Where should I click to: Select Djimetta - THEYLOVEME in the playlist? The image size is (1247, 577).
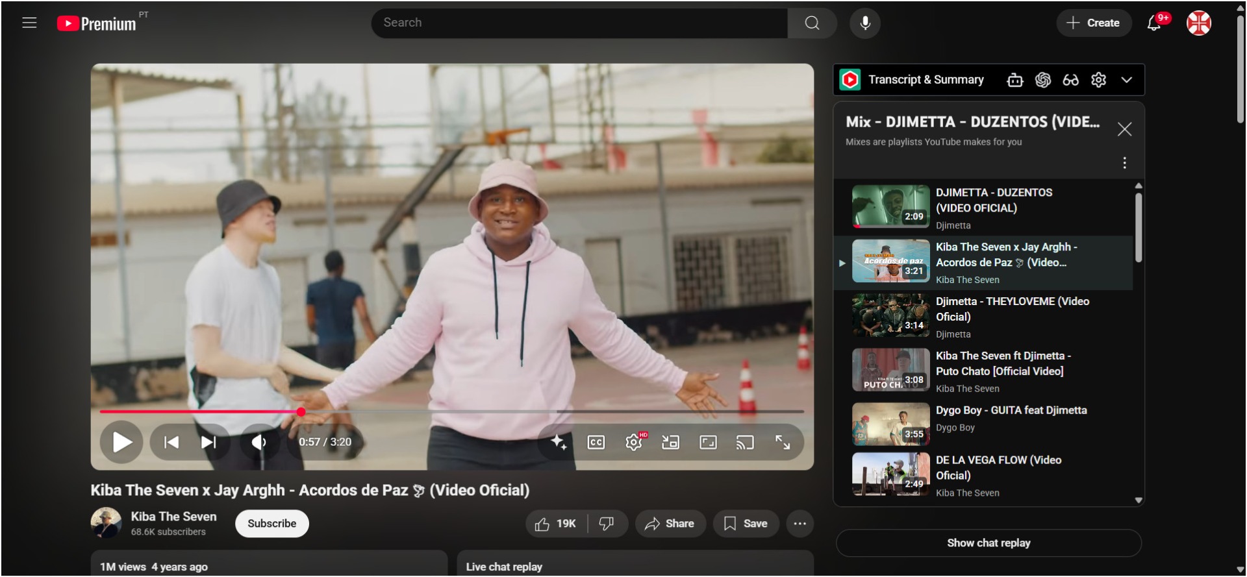(x=1012, y=310)
